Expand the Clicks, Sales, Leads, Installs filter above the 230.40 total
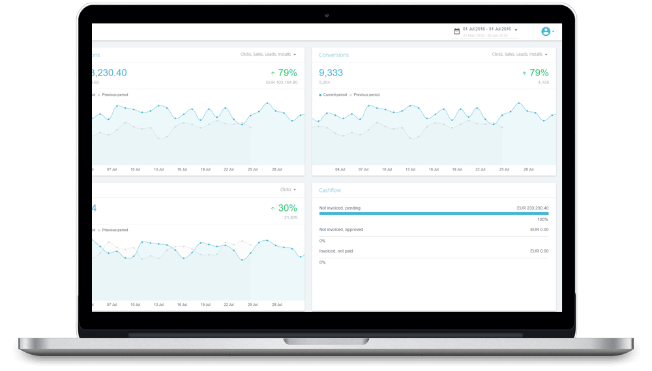This screenshot has height=371, width=652. point(268,55)
